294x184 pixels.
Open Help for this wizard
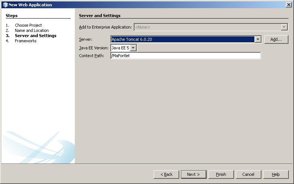click(x=275, y=174)
